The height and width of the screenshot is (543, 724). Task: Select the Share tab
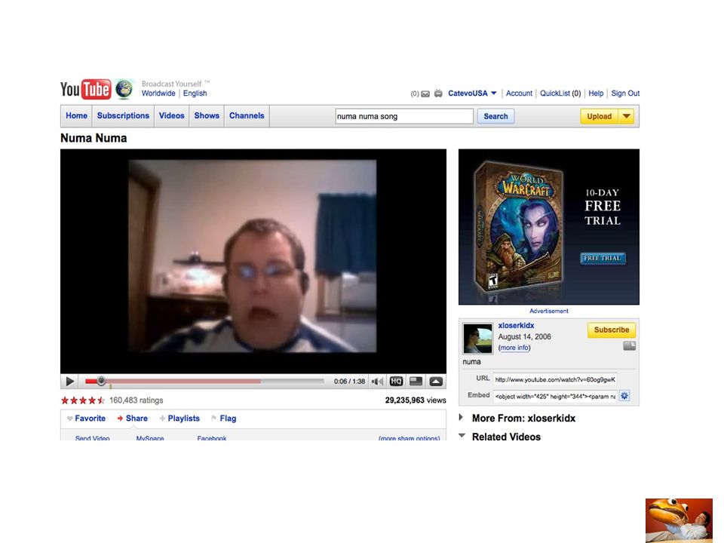(x=132, y=419)
